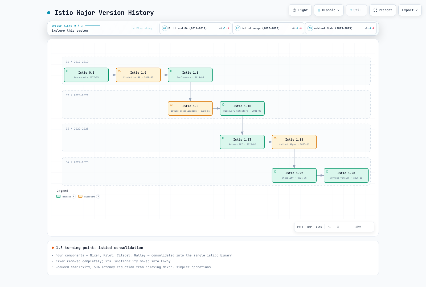Click the code icon on Istio 1.1 node
The height and width of the screenshot is (287, 426).
click(171, 71)
